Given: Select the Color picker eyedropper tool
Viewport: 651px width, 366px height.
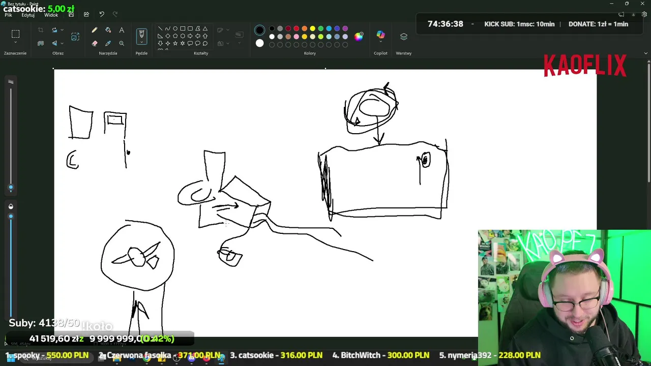Looking at the screenshot, I should click(x=108, y=43).
